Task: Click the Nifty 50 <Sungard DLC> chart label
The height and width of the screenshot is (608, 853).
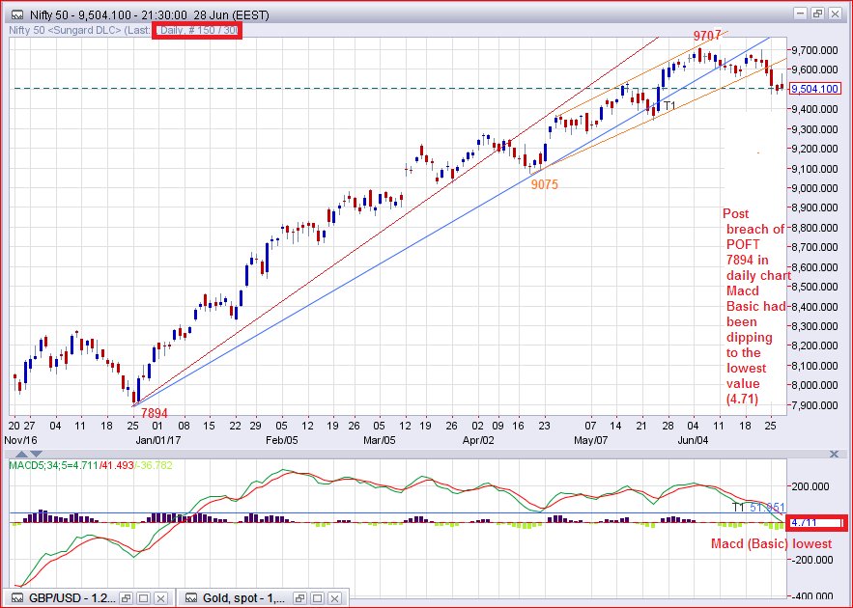Action: (65, 30)
